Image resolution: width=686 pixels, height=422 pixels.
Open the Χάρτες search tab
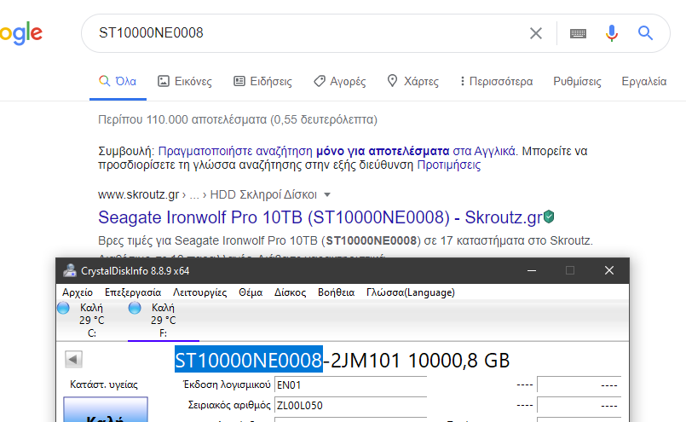pos(413,82)
